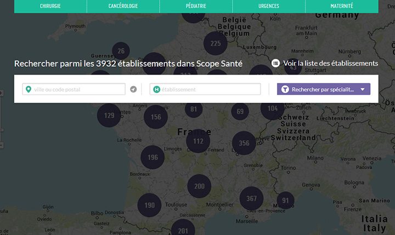Click the 91 cluster marker
395x235 pixels.
tap(285, 200)
